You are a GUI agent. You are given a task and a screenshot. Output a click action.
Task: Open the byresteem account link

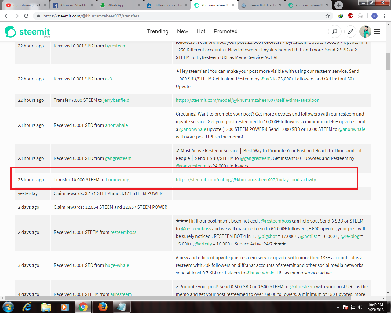pyautogui.click(x=116, y=46)
